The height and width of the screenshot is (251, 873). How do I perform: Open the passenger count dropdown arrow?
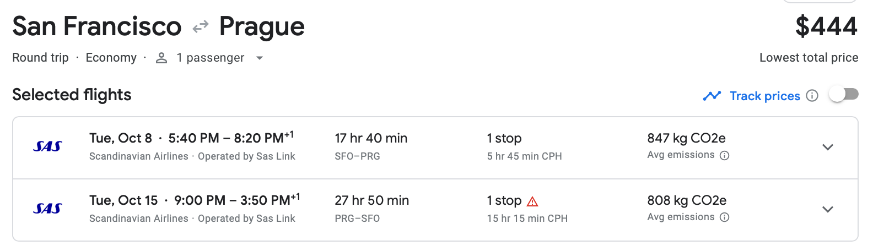coord(260,58)
